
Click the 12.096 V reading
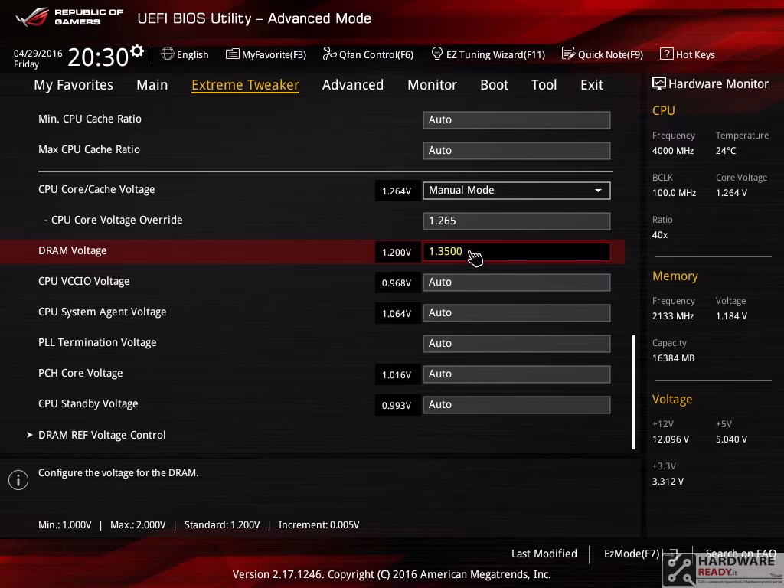[671, 439]
